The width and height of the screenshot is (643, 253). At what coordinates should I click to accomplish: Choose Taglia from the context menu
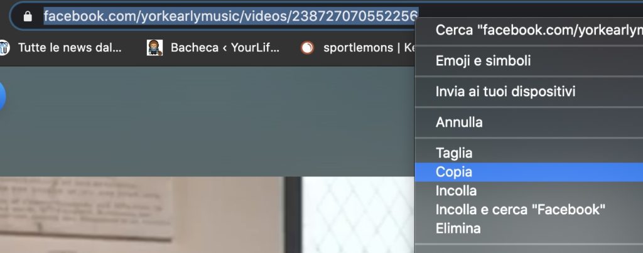tap(529, 153)
